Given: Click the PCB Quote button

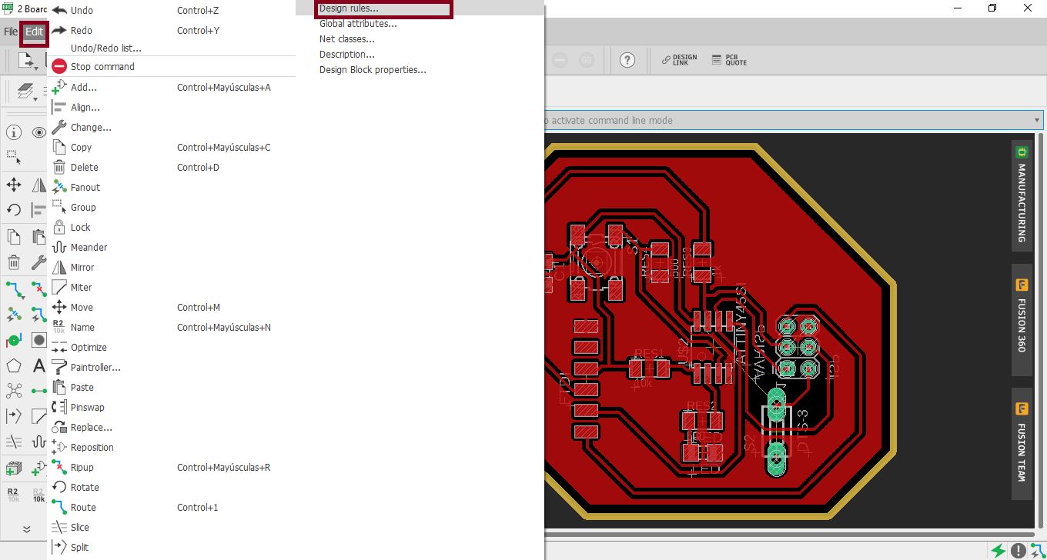Looking at the screenshot, I should 729,60.
